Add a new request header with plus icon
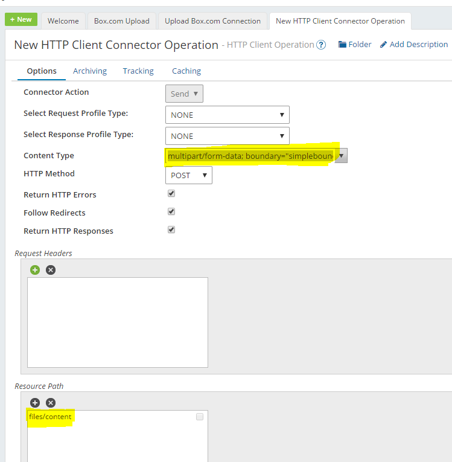Viewport: 452px width, 462px height. [35, 270]
